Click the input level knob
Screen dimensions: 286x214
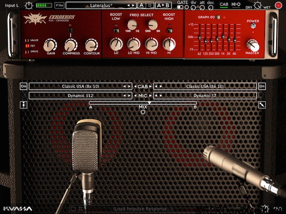[x=29, y=5]
